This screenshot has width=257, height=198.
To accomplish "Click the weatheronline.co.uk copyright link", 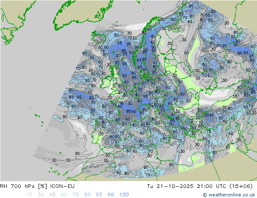I will [229, 195].
